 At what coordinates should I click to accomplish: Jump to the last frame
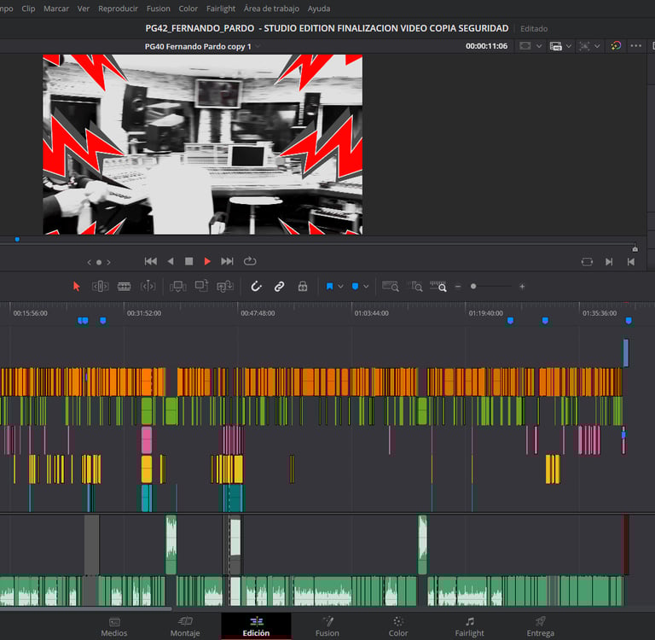[x=227, y=261]
